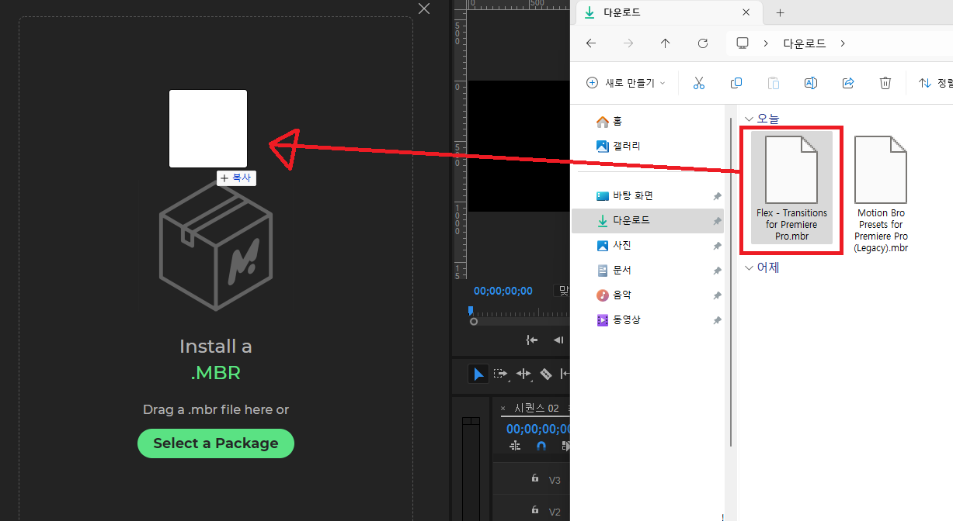This screenshot has height=521, width=953.
Task: Select the V2 track label
Action: (555, 512)
